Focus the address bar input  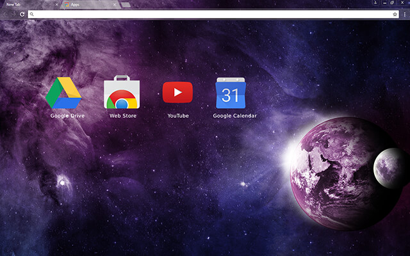click(213, 14)
